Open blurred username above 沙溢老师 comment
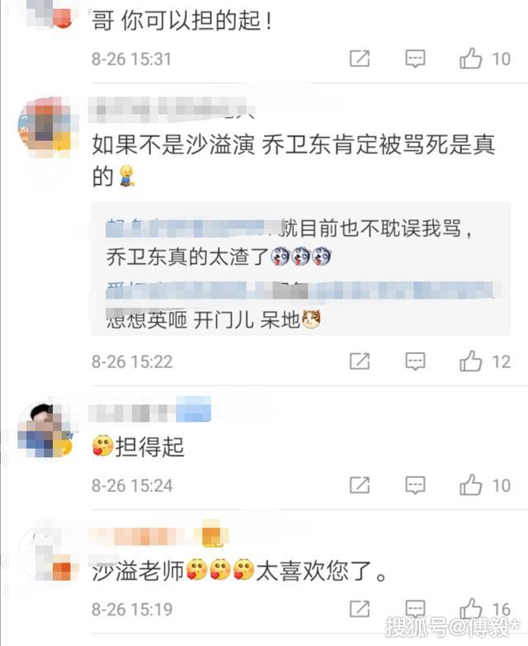The width and height of the screenshot is (528, 646). pyautogui.click(x=158, y=533)
